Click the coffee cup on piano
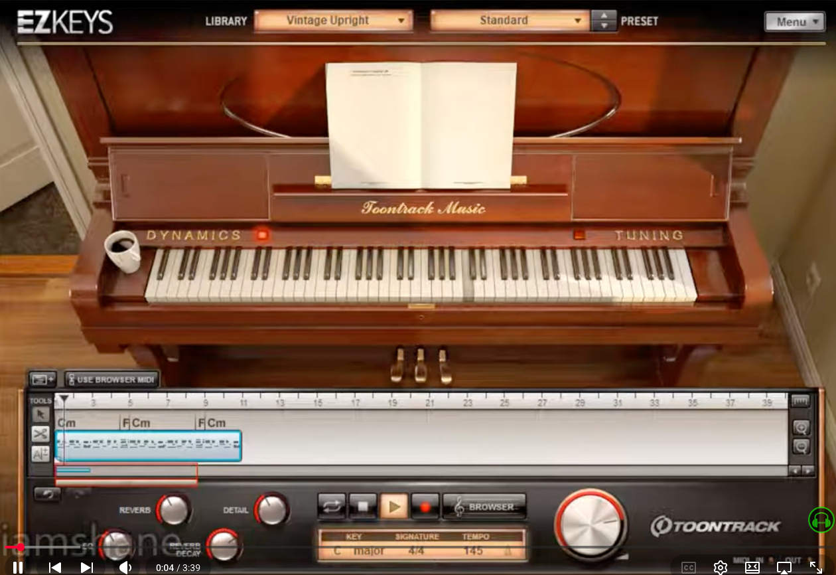Viewport: 836px width, 575px height. [x=124, y=250]
